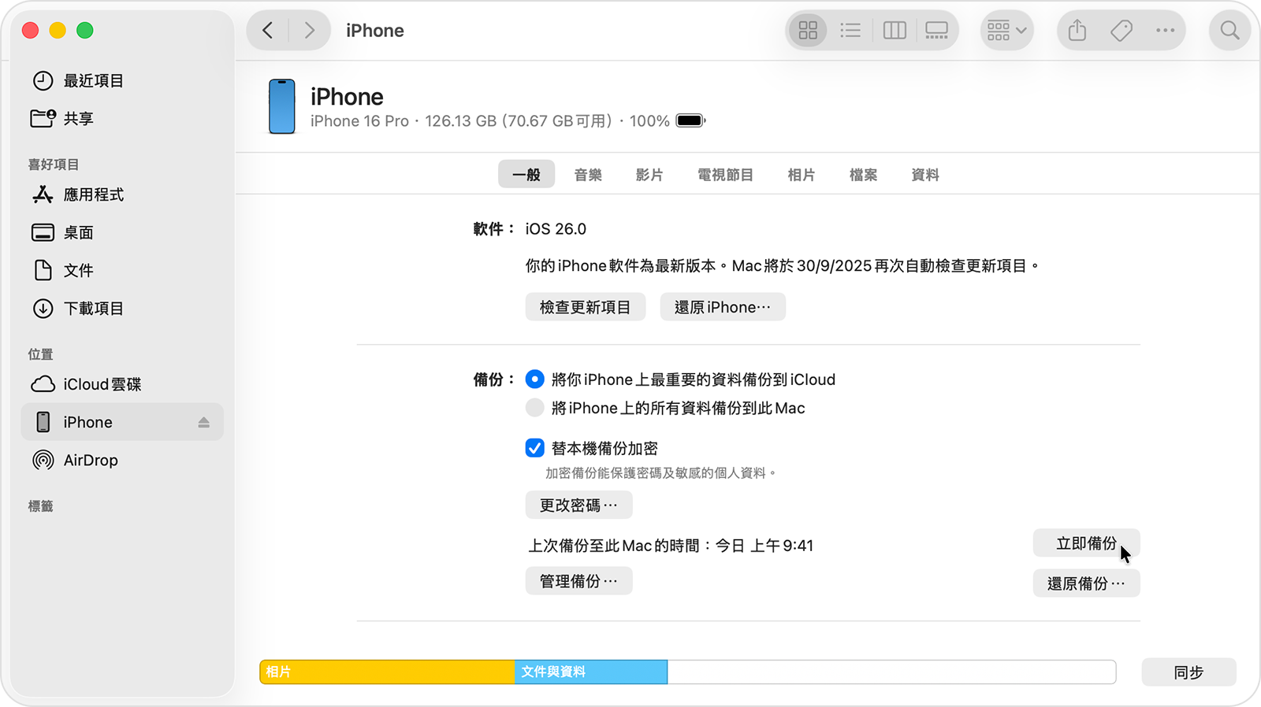Click the 還原備份… button
Screen dimensions: 1261x707
tap(1086, 583)
